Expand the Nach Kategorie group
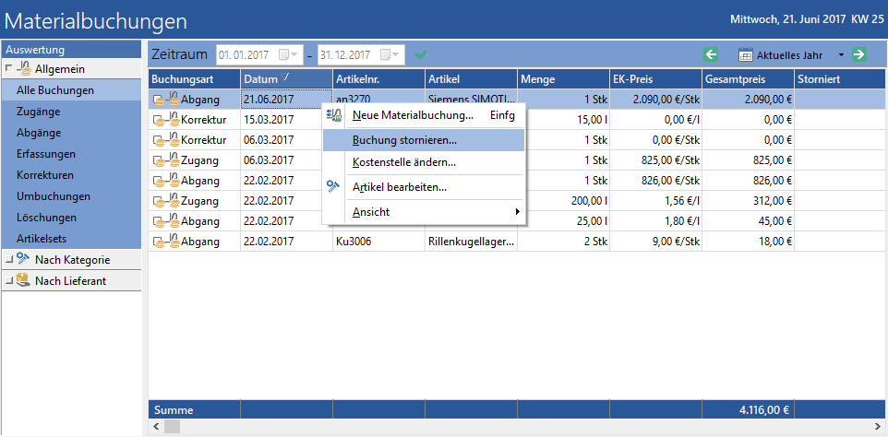Viewport: 888px width, 437px height. (8, 260)
